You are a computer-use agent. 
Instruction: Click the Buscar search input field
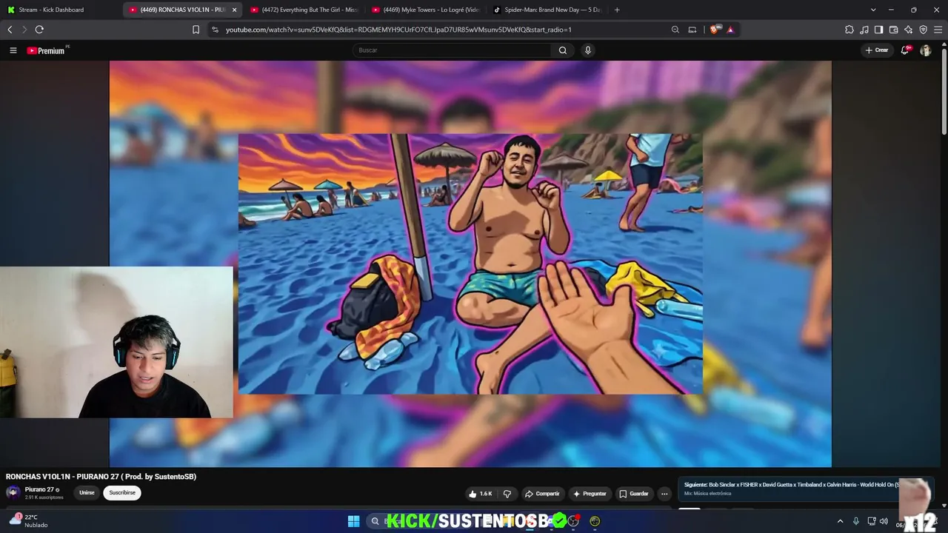tap(453, 50)
